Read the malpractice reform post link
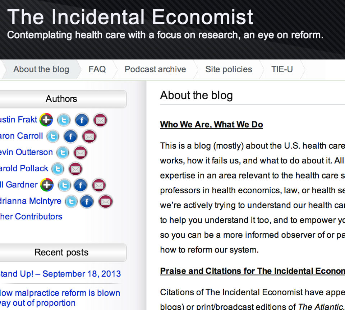 [x=59, y=298]
